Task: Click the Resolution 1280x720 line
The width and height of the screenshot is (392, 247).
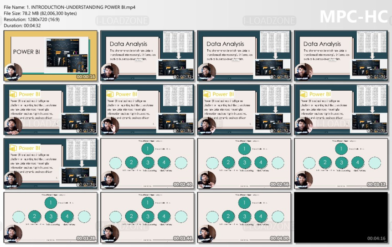Action: click(31, 20)
